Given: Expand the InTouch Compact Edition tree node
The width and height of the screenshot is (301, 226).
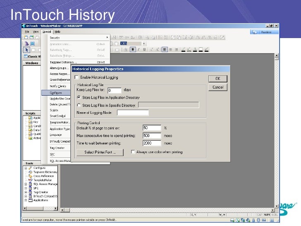Looking at the screenshot, I should (x=26, y=196).
